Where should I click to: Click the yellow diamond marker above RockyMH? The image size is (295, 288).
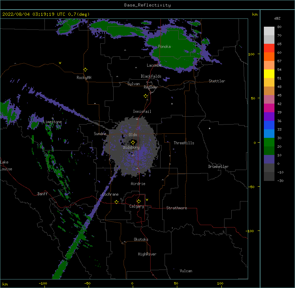pos(85,70)
